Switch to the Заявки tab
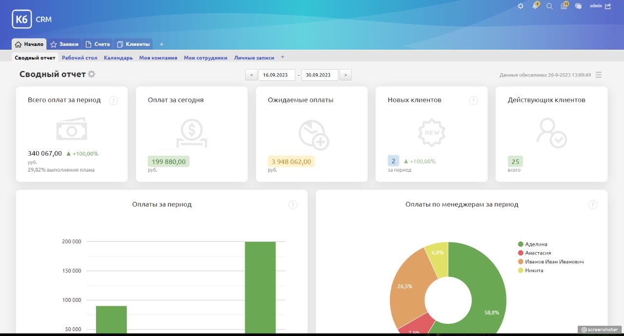The image size is (624, 336). (65, 44)
